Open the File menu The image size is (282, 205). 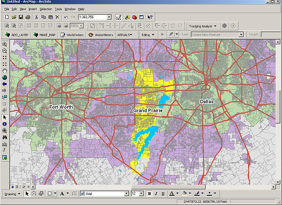click(x=7, y=9)
